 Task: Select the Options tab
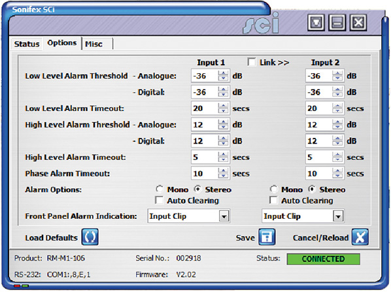tap(62, 43)
